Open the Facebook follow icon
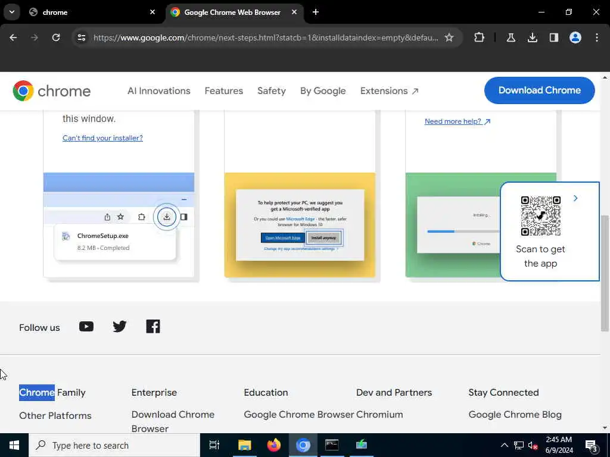Screen dimensions: 610x457 153,327
